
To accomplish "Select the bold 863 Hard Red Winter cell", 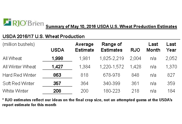I will tap(57, 75).
